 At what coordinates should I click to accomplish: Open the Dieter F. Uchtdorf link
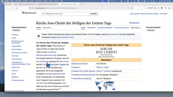point(104,71)
